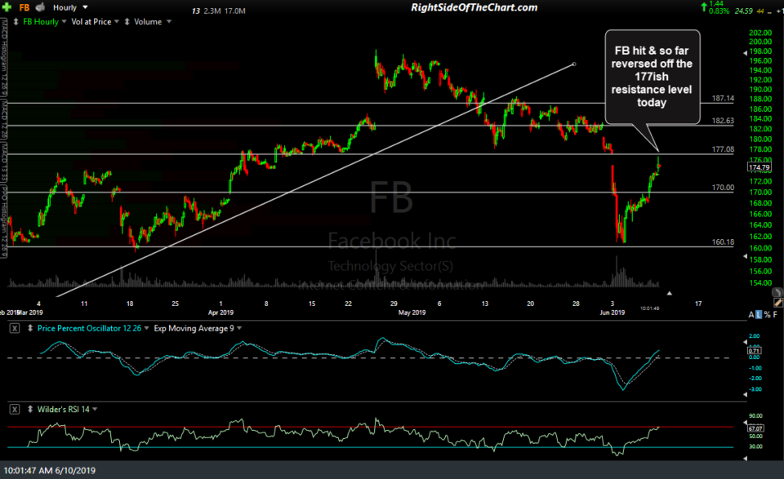Click the move arrows icon next to Volume
784x479 pixels.
pyautogui.click(x=127, y=21)
